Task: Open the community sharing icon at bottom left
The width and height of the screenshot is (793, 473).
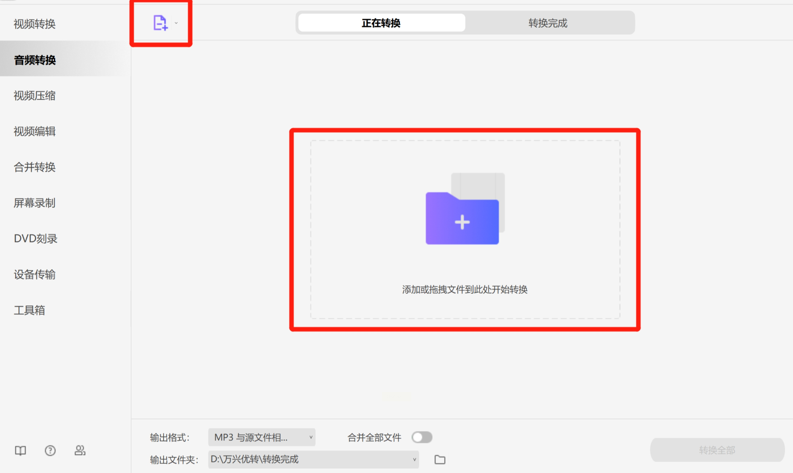Action: [80, 450]
